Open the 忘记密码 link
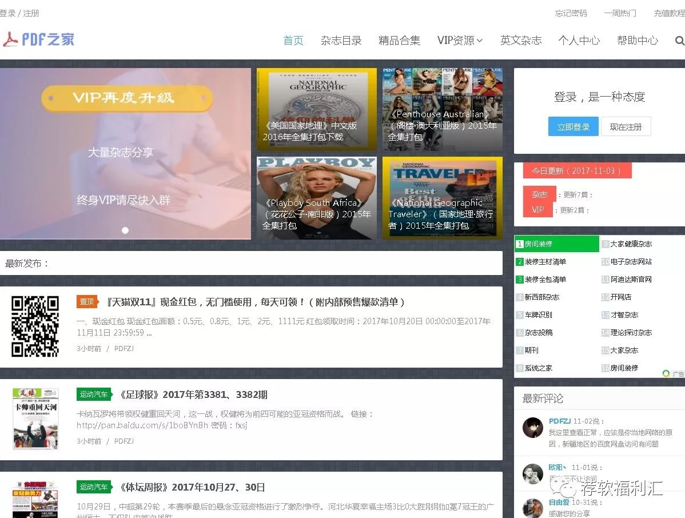Screen dimensions: 685x518 coord(571,13)
